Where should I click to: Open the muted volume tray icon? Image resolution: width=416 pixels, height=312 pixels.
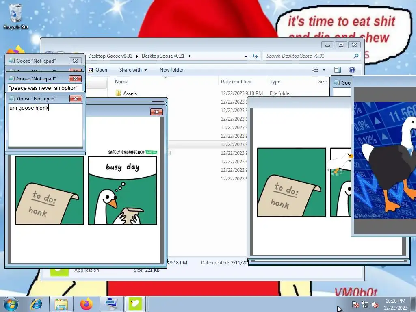(375, 304)
